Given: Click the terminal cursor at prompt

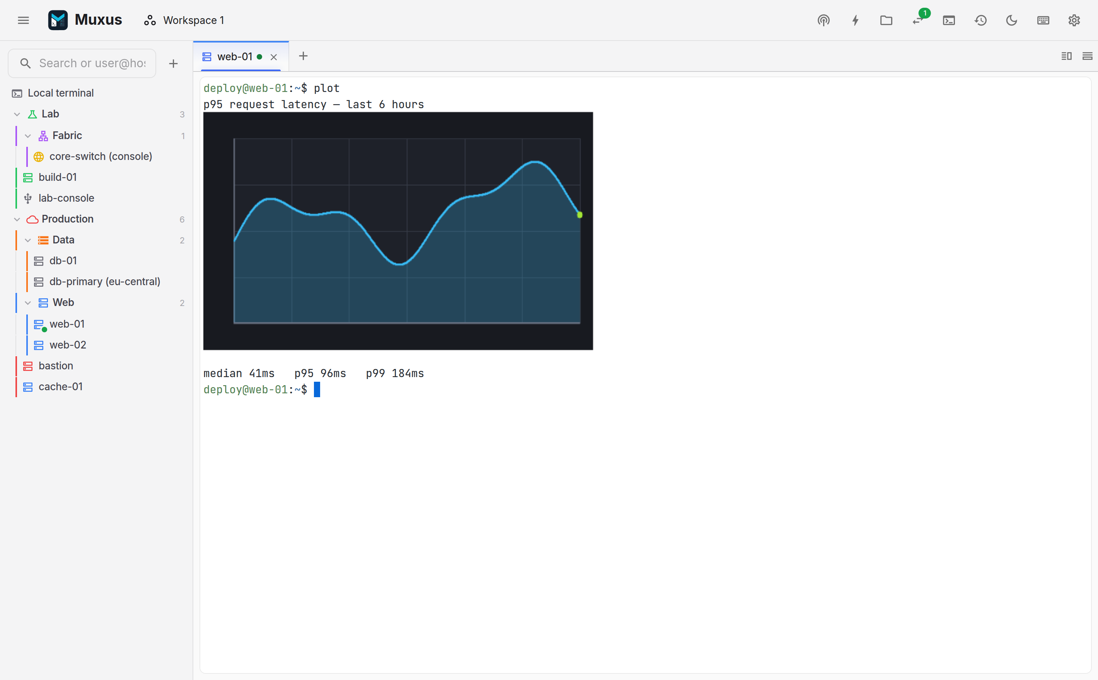Looking at the screenshot, I should pos(317,389).
